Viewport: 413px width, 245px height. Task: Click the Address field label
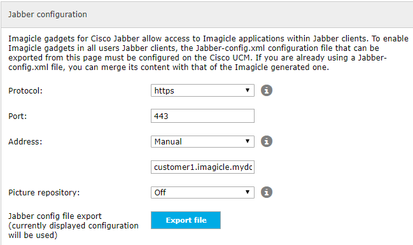tap(25, 142)
